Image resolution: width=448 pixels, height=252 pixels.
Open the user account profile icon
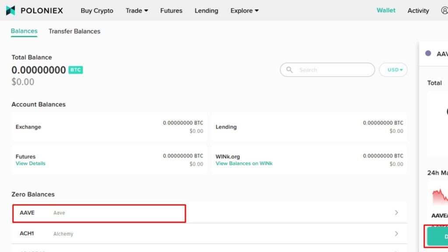(x=444, y=10)
